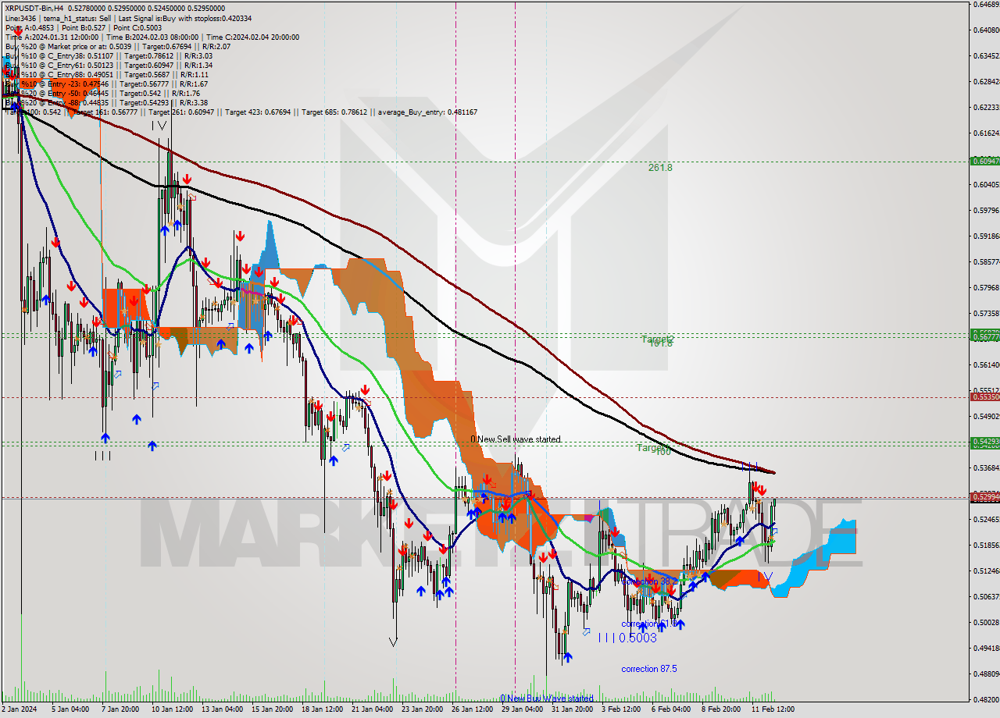Click the '31 Jan 20:00' time label
Viewport: 1000px width, 718px height.
(572, 709)
